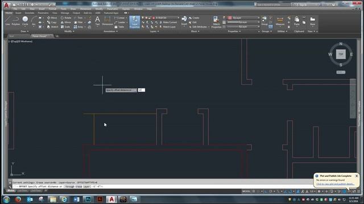Screen dimensions: 364x204
Task: Open the ByLayer color dropdown
Action: point(243,18)
